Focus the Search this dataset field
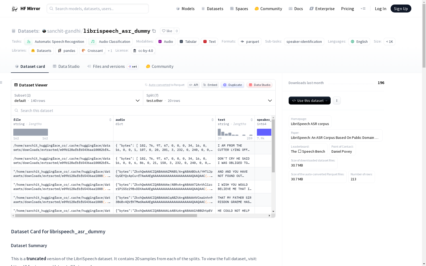The width and height of the screenshot is (426, 266). 143,110
